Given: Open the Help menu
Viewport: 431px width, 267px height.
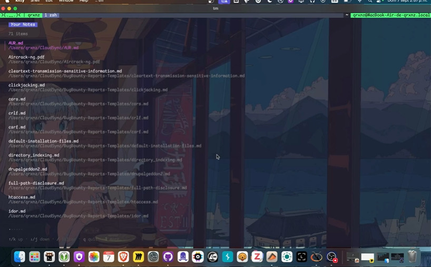Looking at the screenshot, I should (x=84, y=1).
